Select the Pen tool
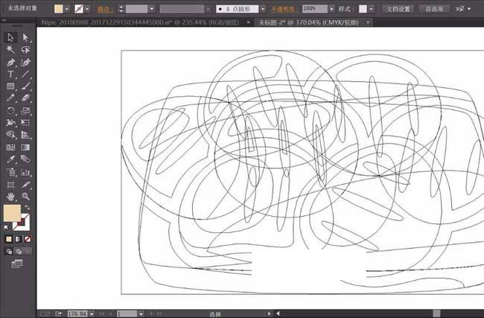 [x=11, y=62]
